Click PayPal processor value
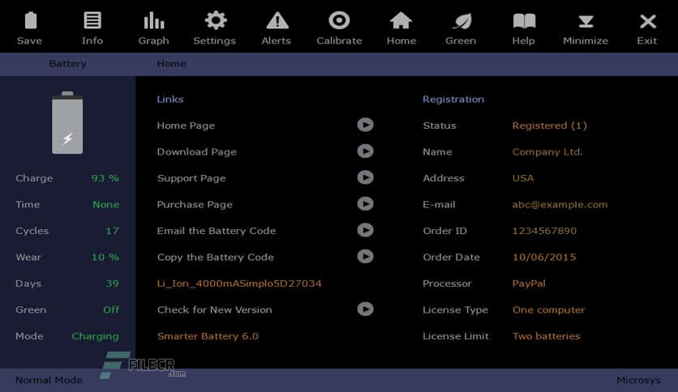 [x=529, y=283]
